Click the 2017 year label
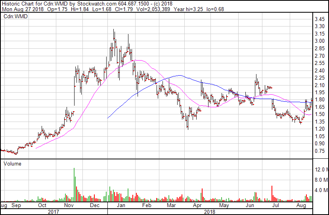 point(53,212)
